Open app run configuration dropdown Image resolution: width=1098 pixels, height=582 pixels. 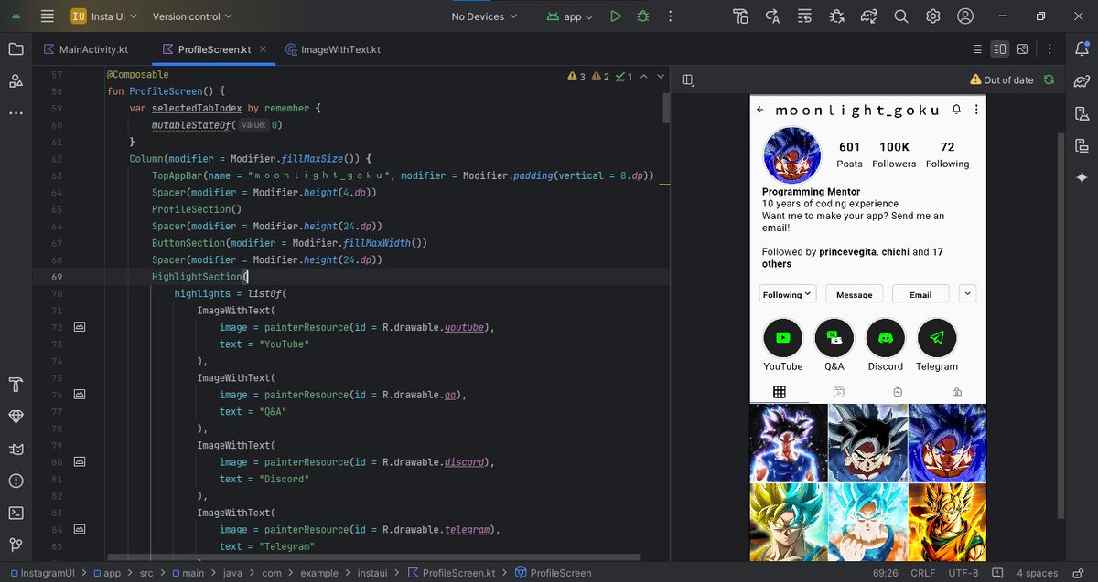point(570,16)
